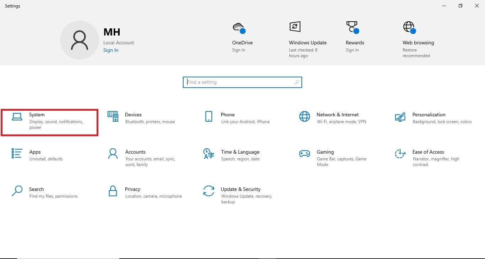The width and height of the screenshot is (485, 259).
Task: Click the Personalization paintbrush icon
Action: pos(400,117)
